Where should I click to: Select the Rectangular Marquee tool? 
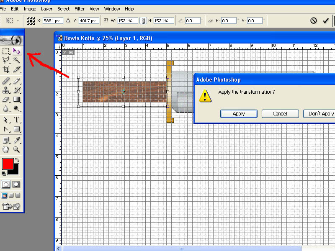tap(6, 51)
